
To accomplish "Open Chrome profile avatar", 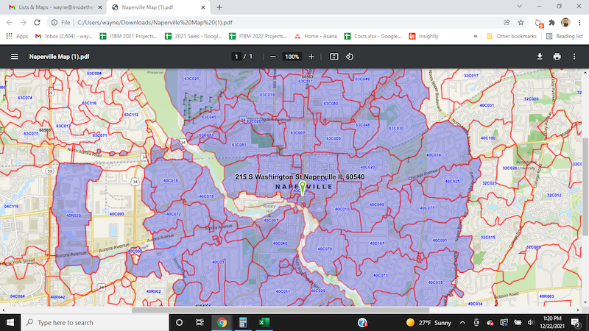I will coord(565,23).
